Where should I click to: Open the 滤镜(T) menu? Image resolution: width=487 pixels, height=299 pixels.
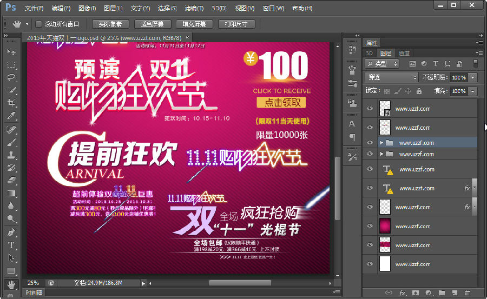[194, 9]
